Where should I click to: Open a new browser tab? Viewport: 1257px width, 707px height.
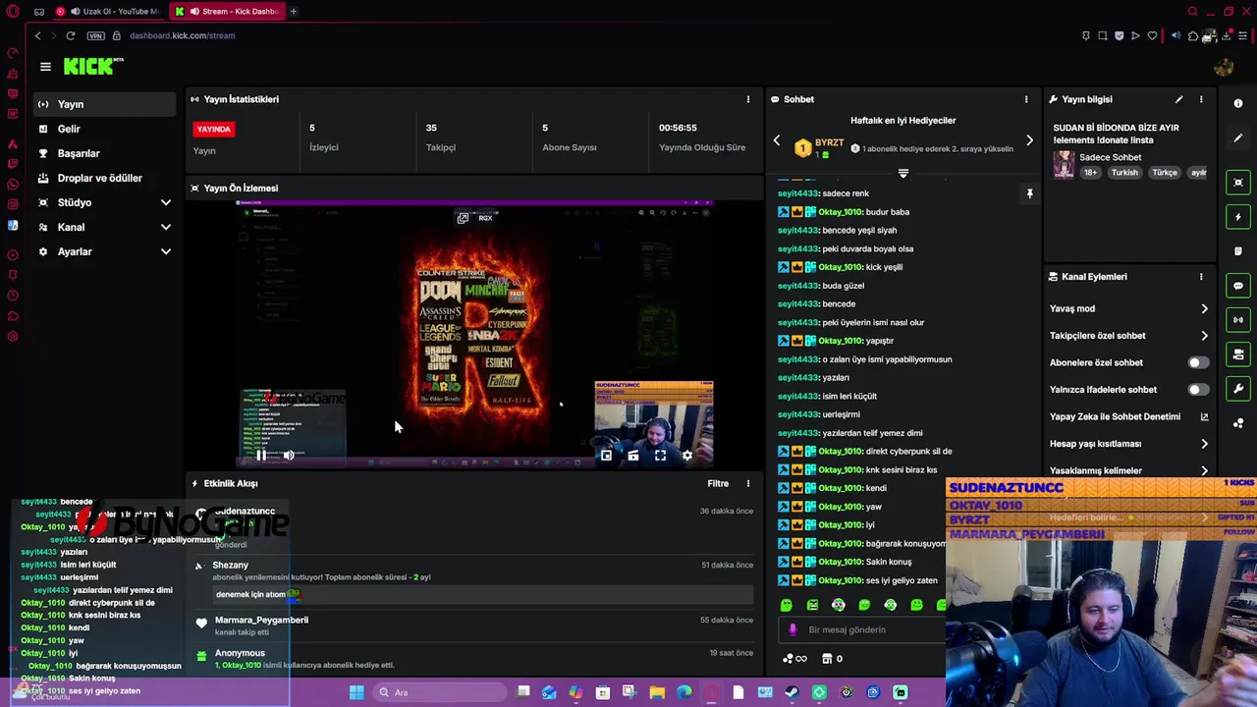[x=293, y=12]
